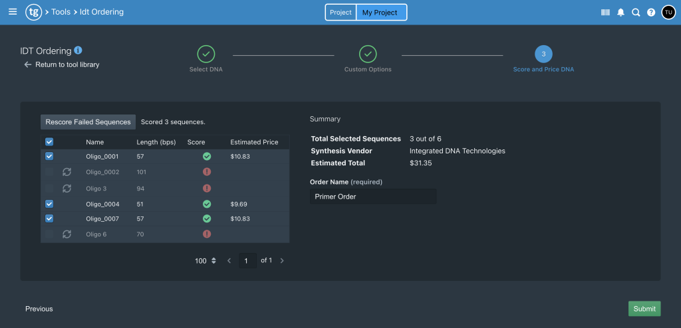Click the Order Name input field
Image resolution: width=681 pixels, height=328 pixels.
coord(373,197)
